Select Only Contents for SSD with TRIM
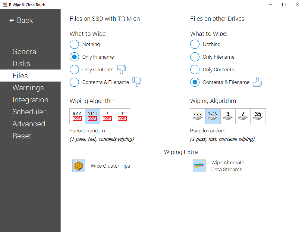This screenshot has width=305, height=232. 74,70
